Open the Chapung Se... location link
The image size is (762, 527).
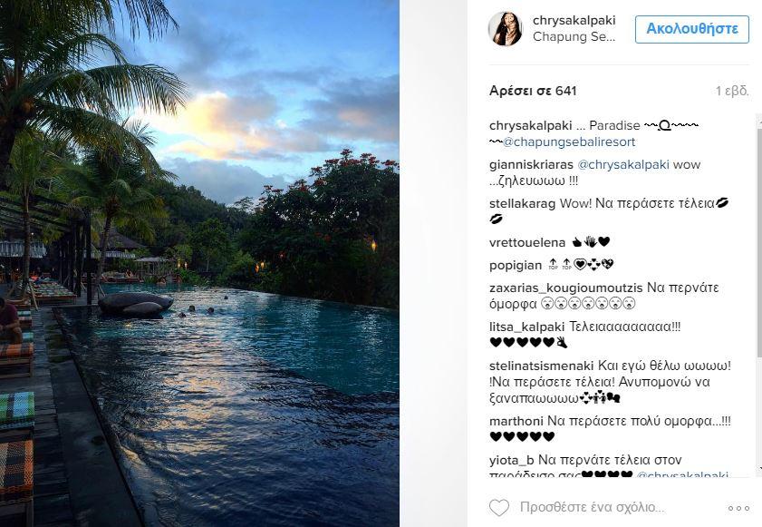tap(574, 37)
